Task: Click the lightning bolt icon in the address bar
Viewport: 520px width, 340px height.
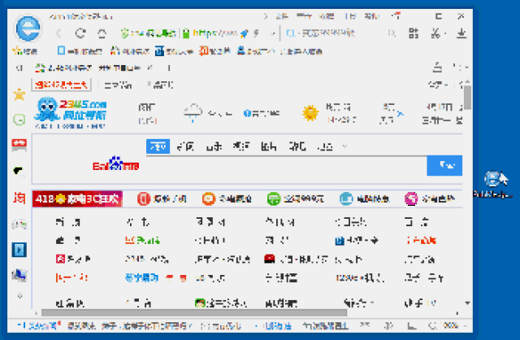Action: click(x=257, y=33)
